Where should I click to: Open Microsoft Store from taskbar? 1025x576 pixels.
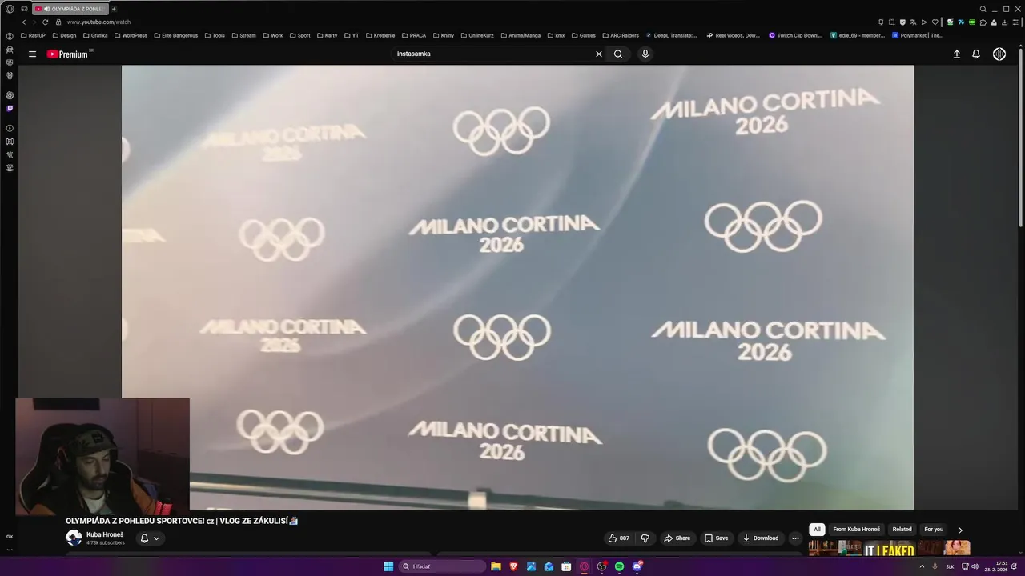point(566,566)
